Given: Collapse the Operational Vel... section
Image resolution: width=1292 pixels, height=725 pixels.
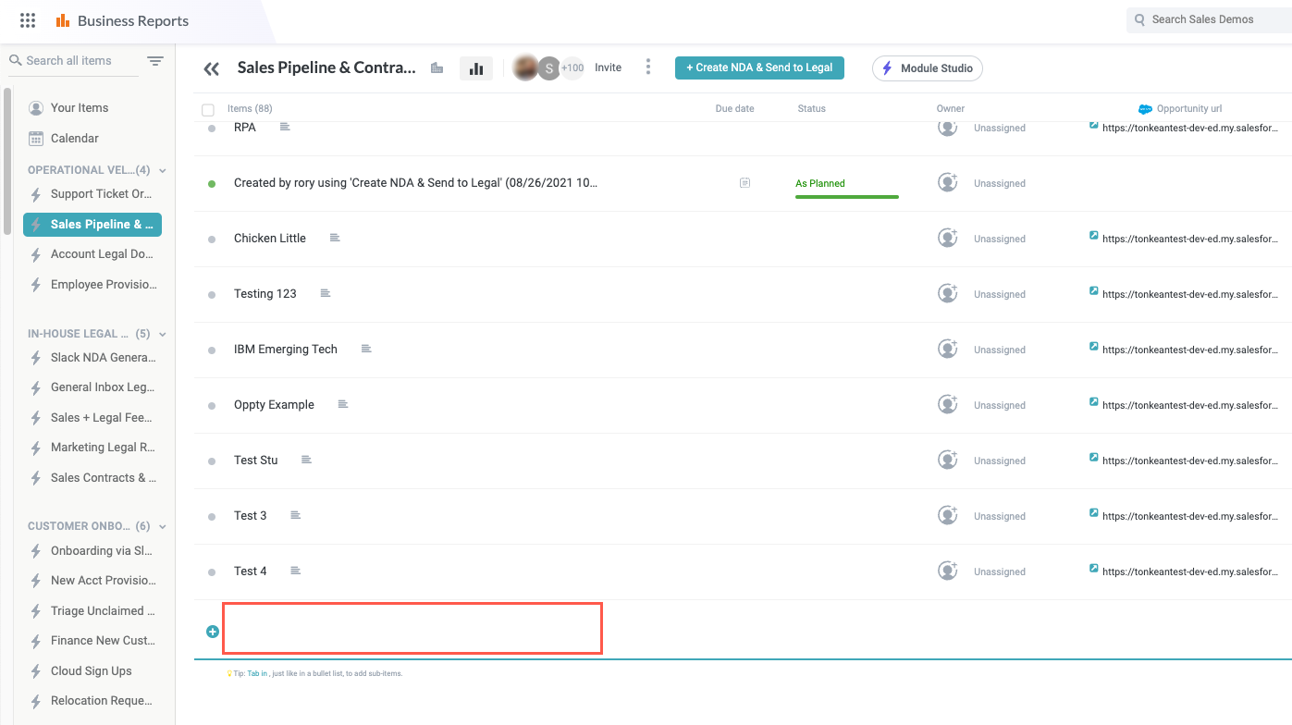Looking at the screenshot, I should click(163, 170).
